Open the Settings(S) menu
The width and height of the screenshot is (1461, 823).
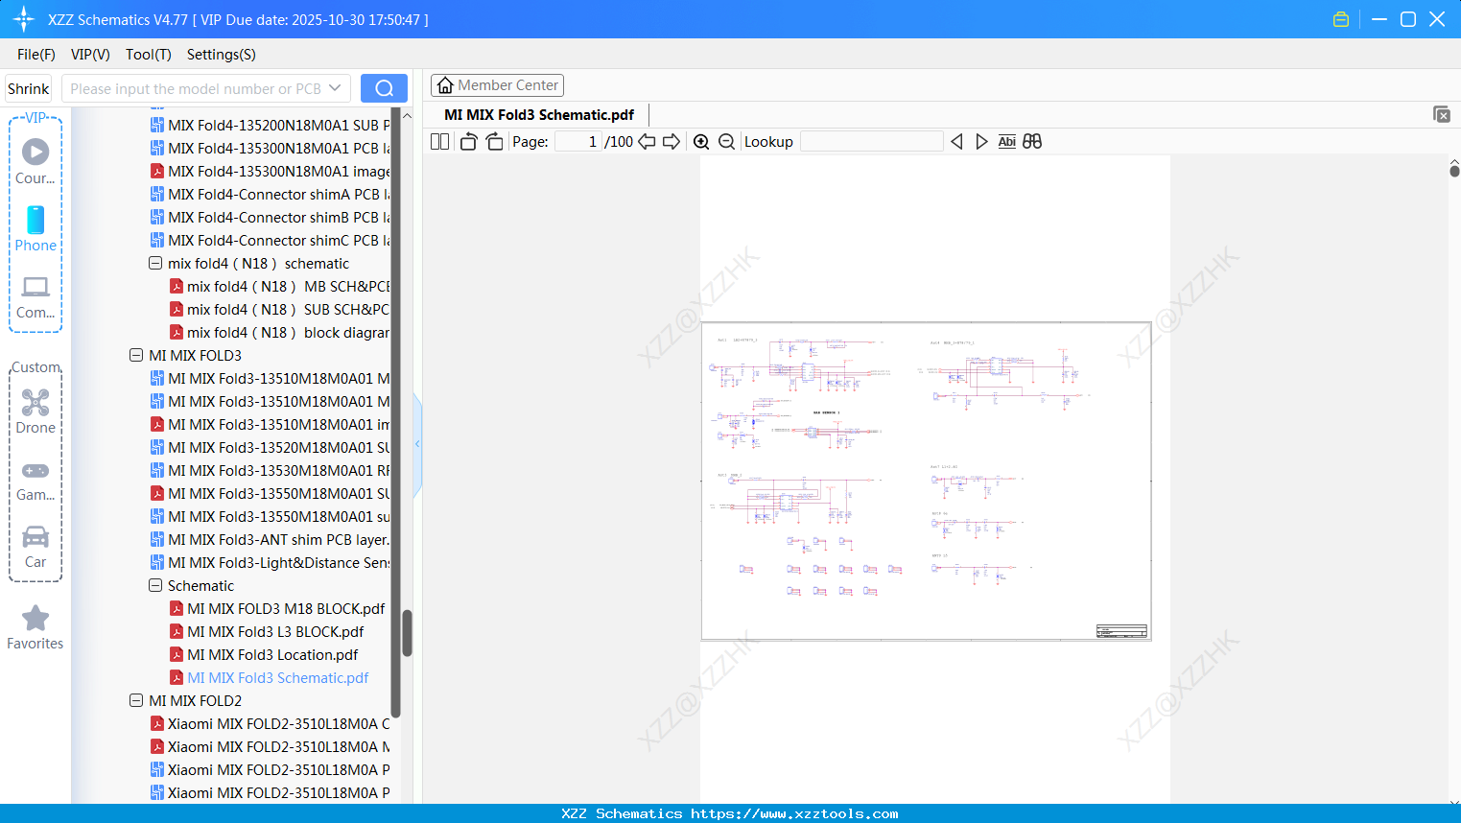click(x=222, y=55)
